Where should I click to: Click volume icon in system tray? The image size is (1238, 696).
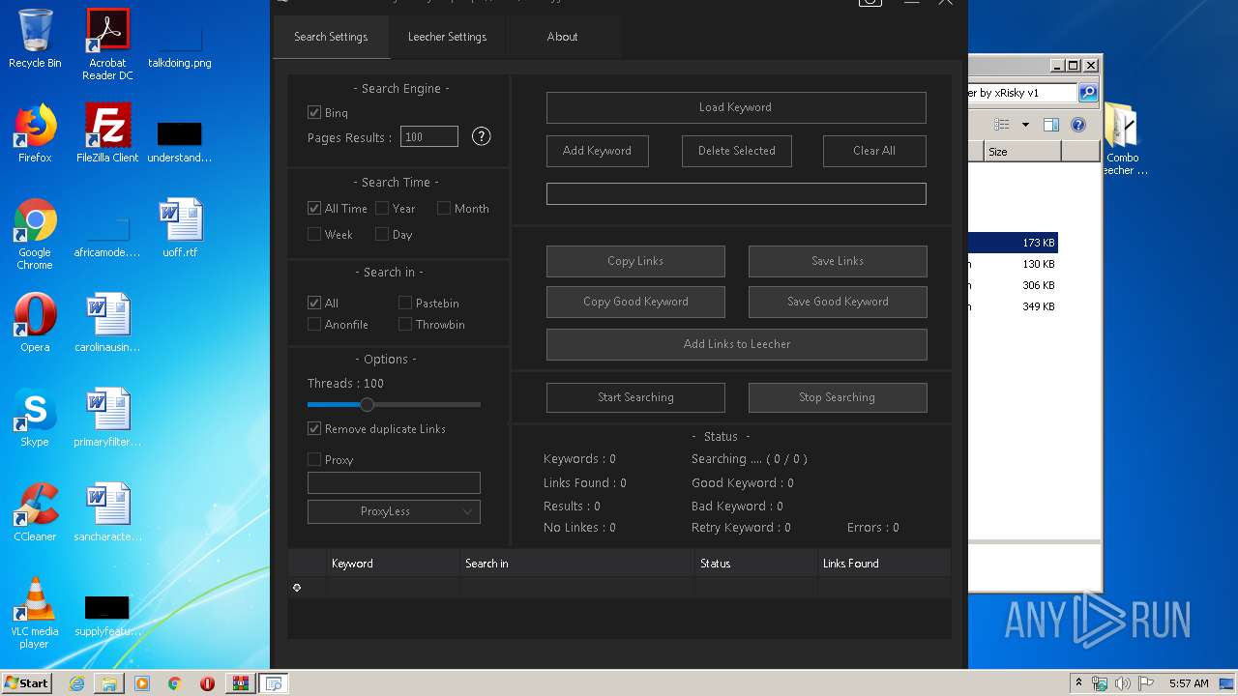pyautogui.click(x=1122, y=683)
